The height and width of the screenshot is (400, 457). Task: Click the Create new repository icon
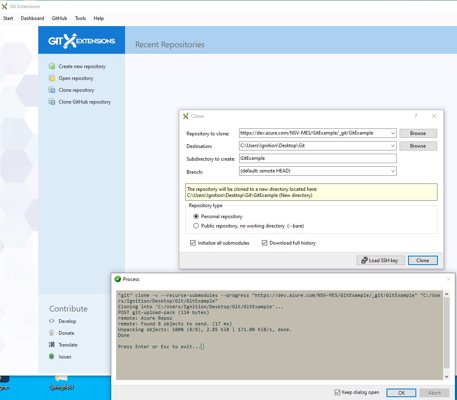[52, 66]
